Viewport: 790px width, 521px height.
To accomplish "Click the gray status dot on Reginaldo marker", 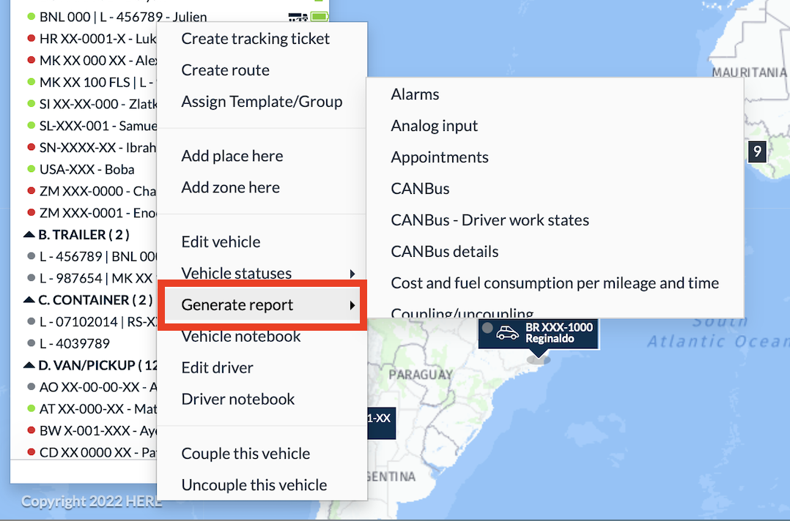I will (487, 328).
